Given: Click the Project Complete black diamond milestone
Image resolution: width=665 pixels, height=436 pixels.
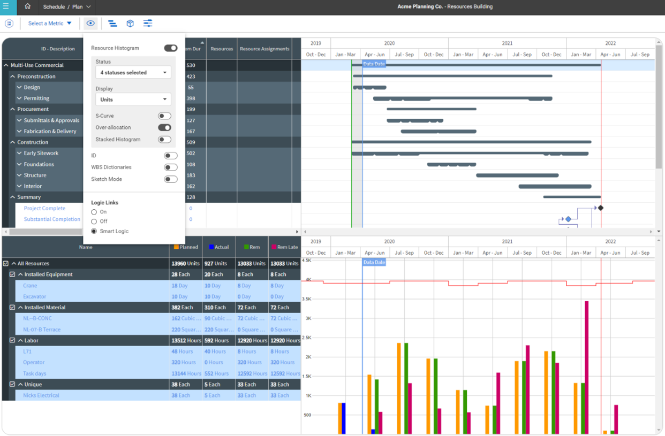Looking at the screenshot, I should [x=601, y=208].
